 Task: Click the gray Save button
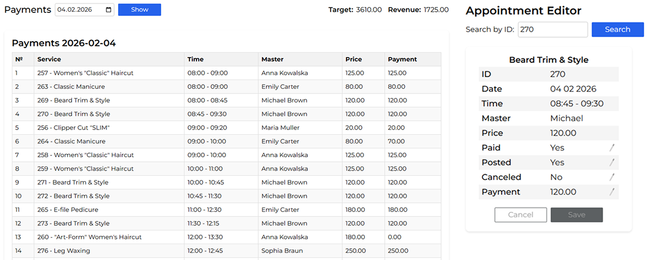click(x=576, y=215)
